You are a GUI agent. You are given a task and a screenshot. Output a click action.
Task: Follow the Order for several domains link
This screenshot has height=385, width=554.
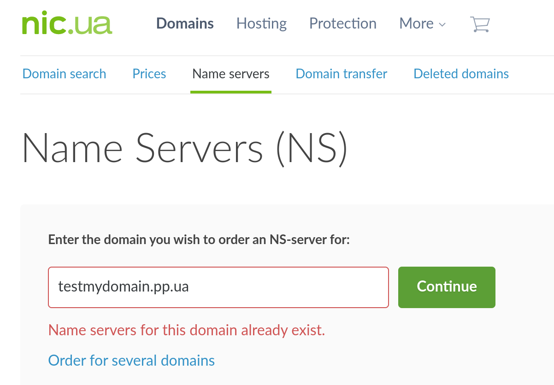[x=131, y=360]
